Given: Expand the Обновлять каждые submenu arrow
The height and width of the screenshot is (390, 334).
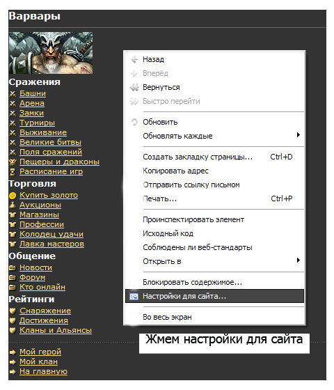Looking at the screenshot, I should 299,135.
